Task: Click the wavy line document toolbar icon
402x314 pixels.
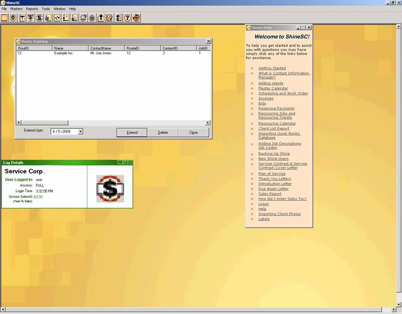Action: click(x=57, y=18)
